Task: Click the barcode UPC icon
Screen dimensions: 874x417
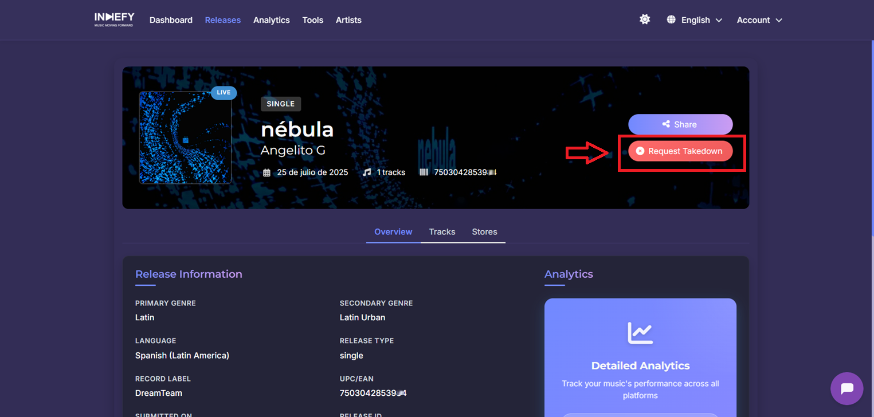Action: point(424,172)
